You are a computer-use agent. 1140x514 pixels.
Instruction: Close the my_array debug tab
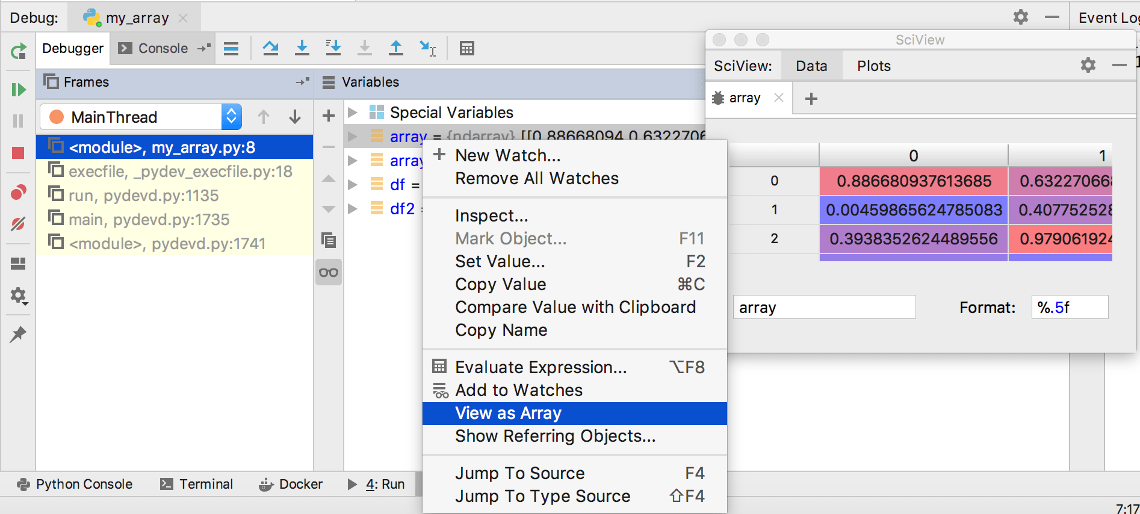pyautogui.click(x=183, y=18)
